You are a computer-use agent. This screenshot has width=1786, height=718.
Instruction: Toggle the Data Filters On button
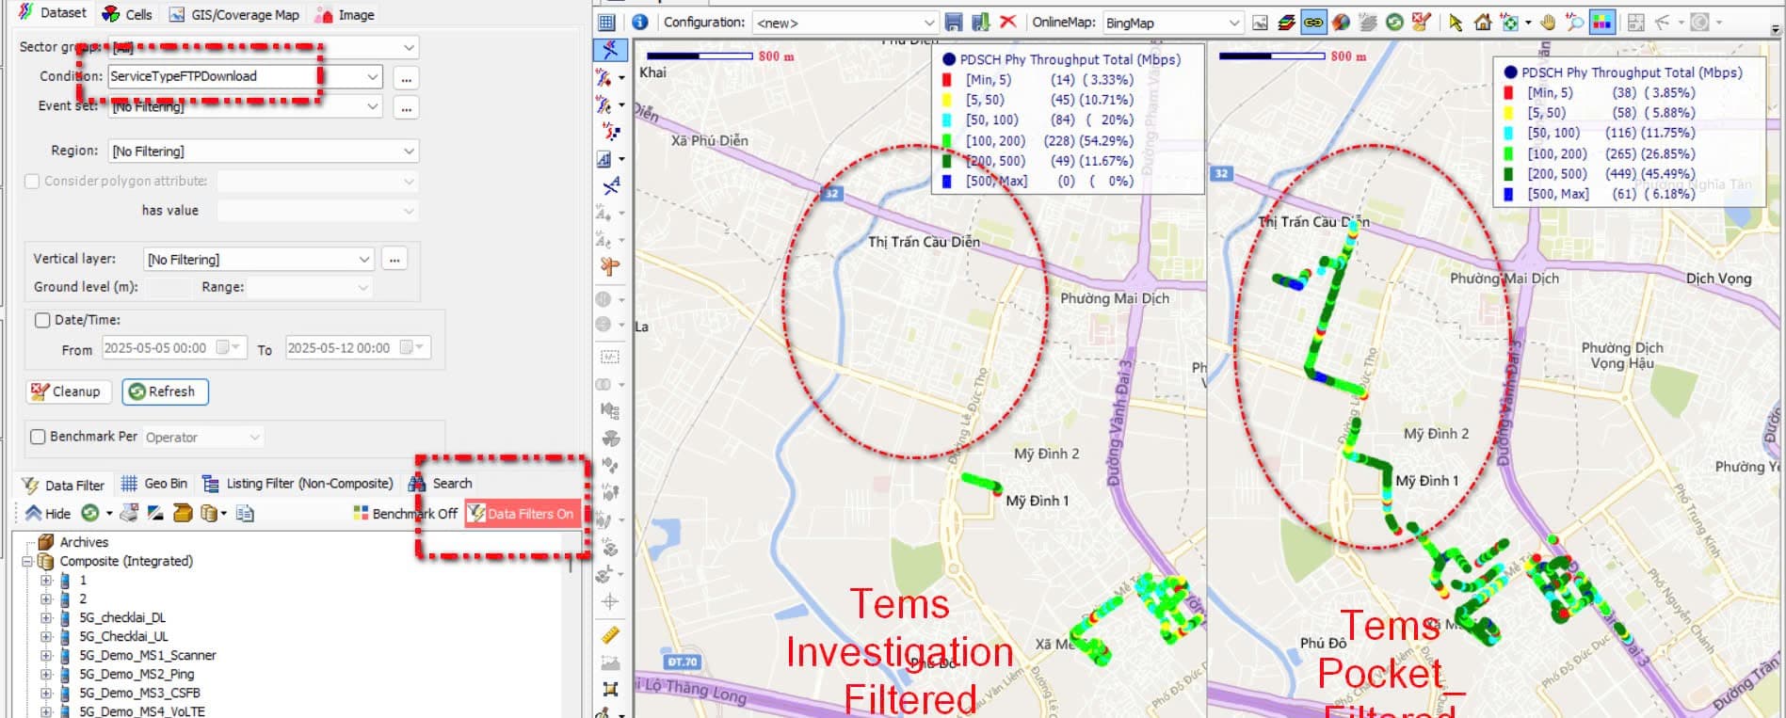pos(521,514)
